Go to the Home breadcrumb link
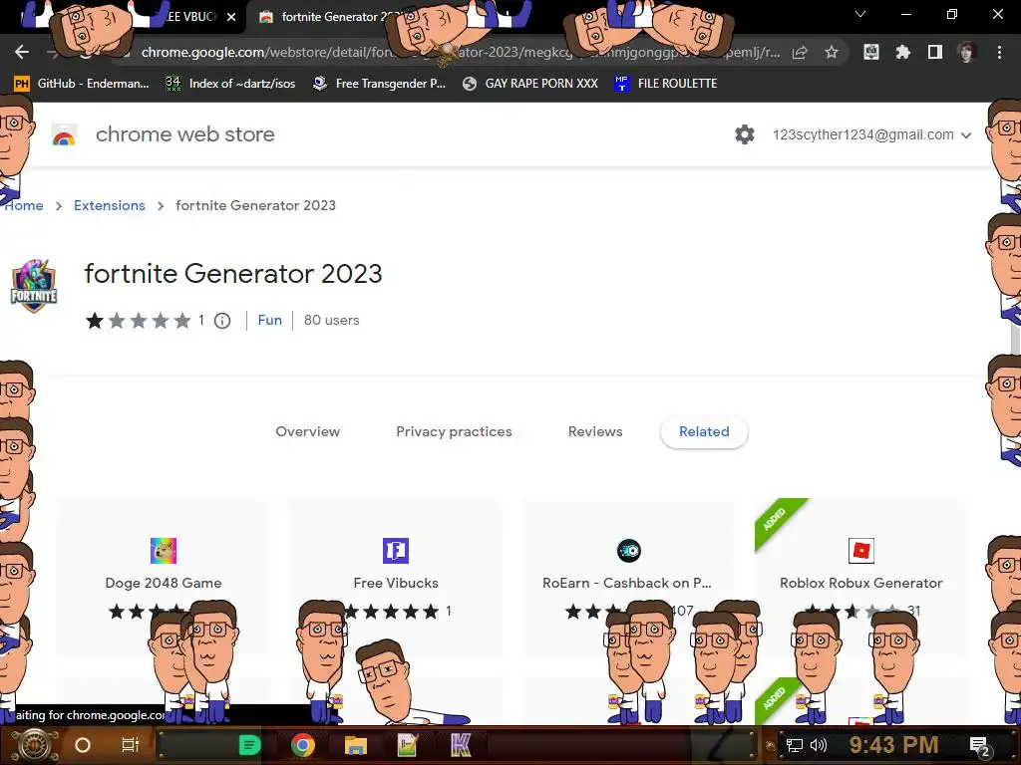The height and width of the screenshot is (765, 1021). pyautogui.click(x=24, y=205)
